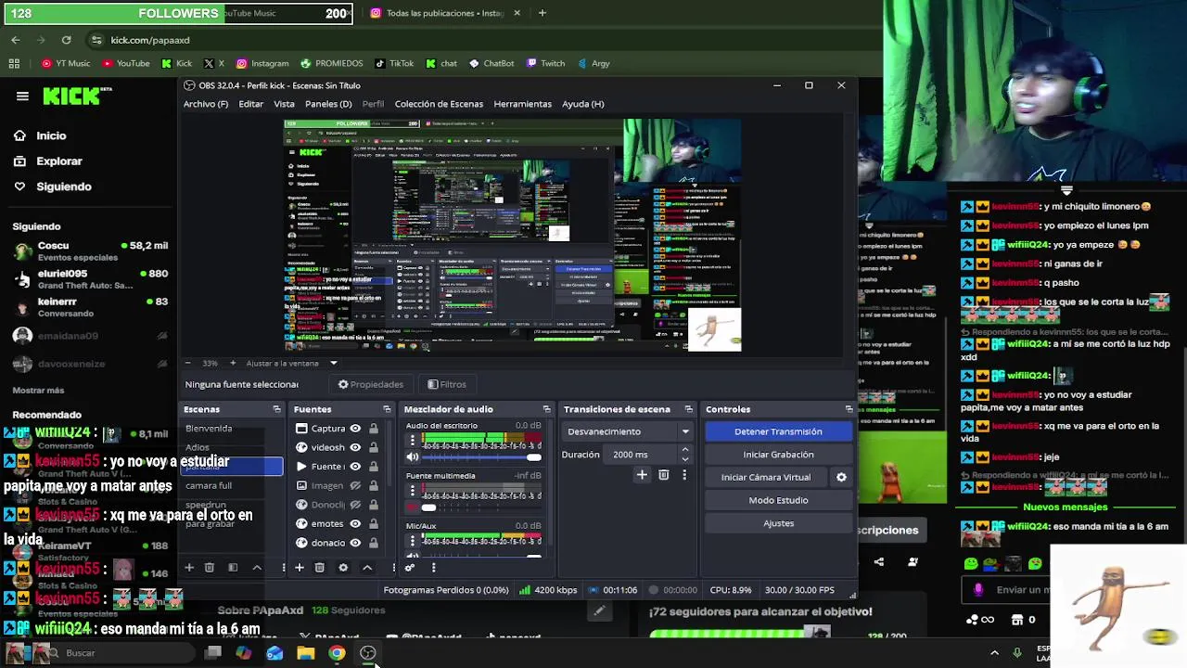Viewport: 1187px width, 668px height.
Task: Open the Vista menu in OBS
Action: coord(284,104)
